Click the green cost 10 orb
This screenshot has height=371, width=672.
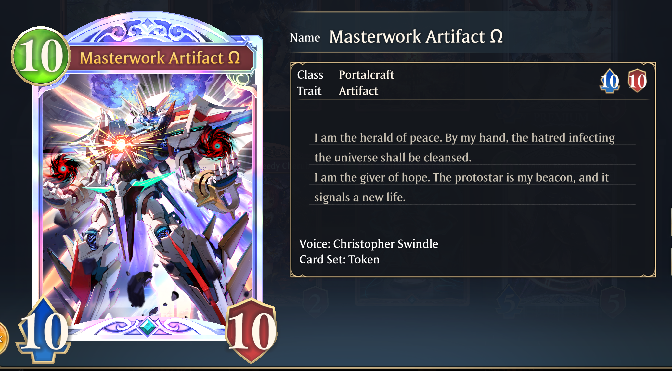[x=41, y=56]
